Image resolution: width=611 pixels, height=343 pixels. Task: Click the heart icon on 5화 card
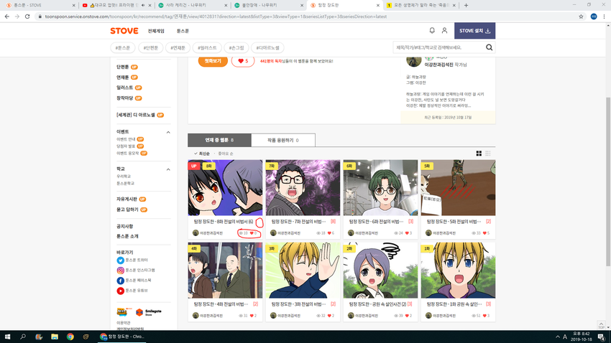pos(484,233)
